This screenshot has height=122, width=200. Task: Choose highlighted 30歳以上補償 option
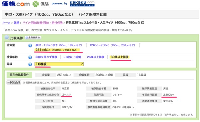pos(120,57)
